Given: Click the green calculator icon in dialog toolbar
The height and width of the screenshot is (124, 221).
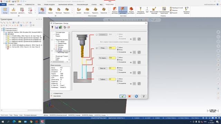Looking at the screenshot, I should pyautogui.click(x=60, y=27).
